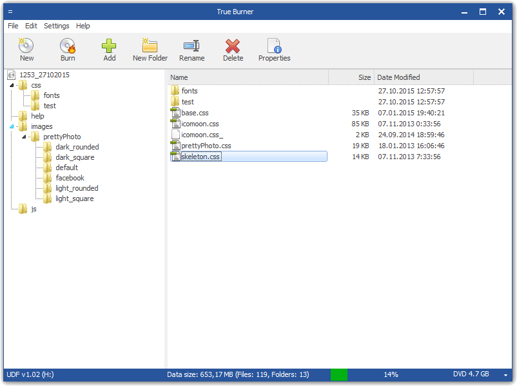Click the 'DVD 4.7 GB' status text
Image resolution: width=517 pixels, height=386 pixels.
[471, 374]
